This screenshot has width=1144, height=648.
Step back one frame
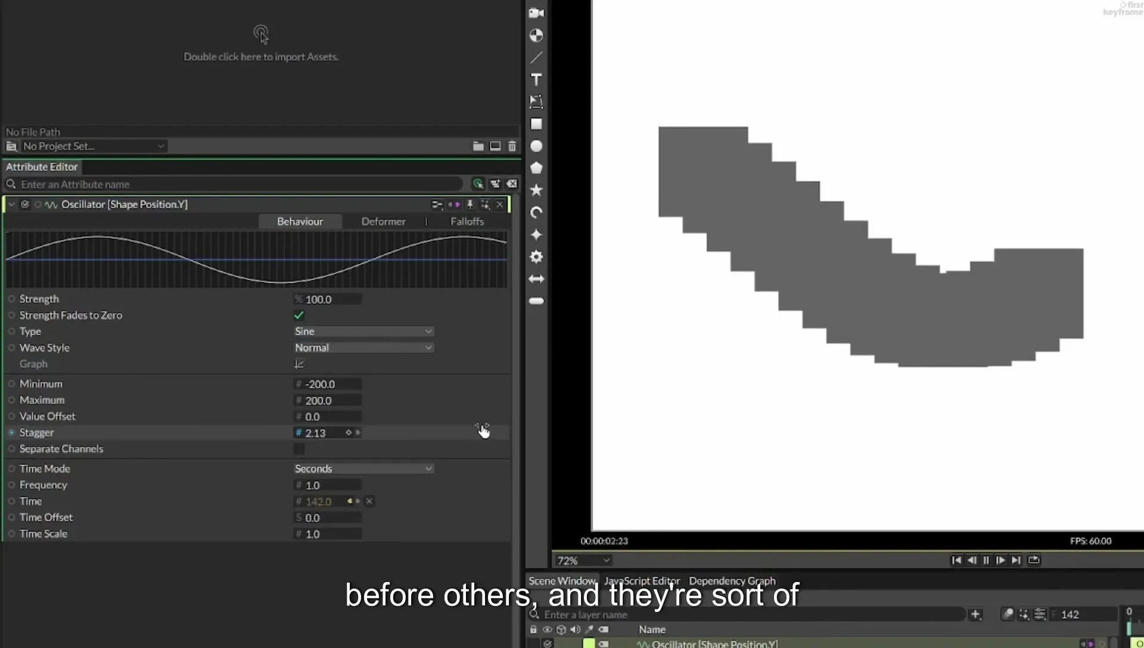point(972,560)
